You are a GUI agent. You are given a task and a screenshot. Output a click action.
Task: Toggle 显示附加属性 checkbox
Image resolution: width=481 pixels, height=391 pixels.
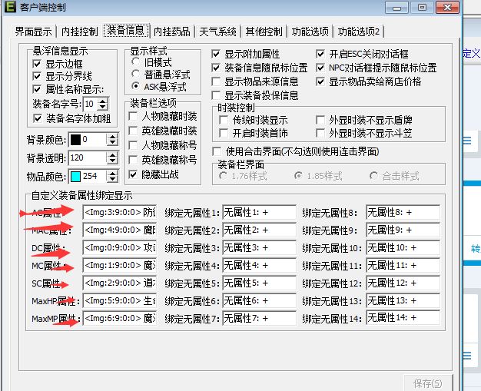(216, 55)
